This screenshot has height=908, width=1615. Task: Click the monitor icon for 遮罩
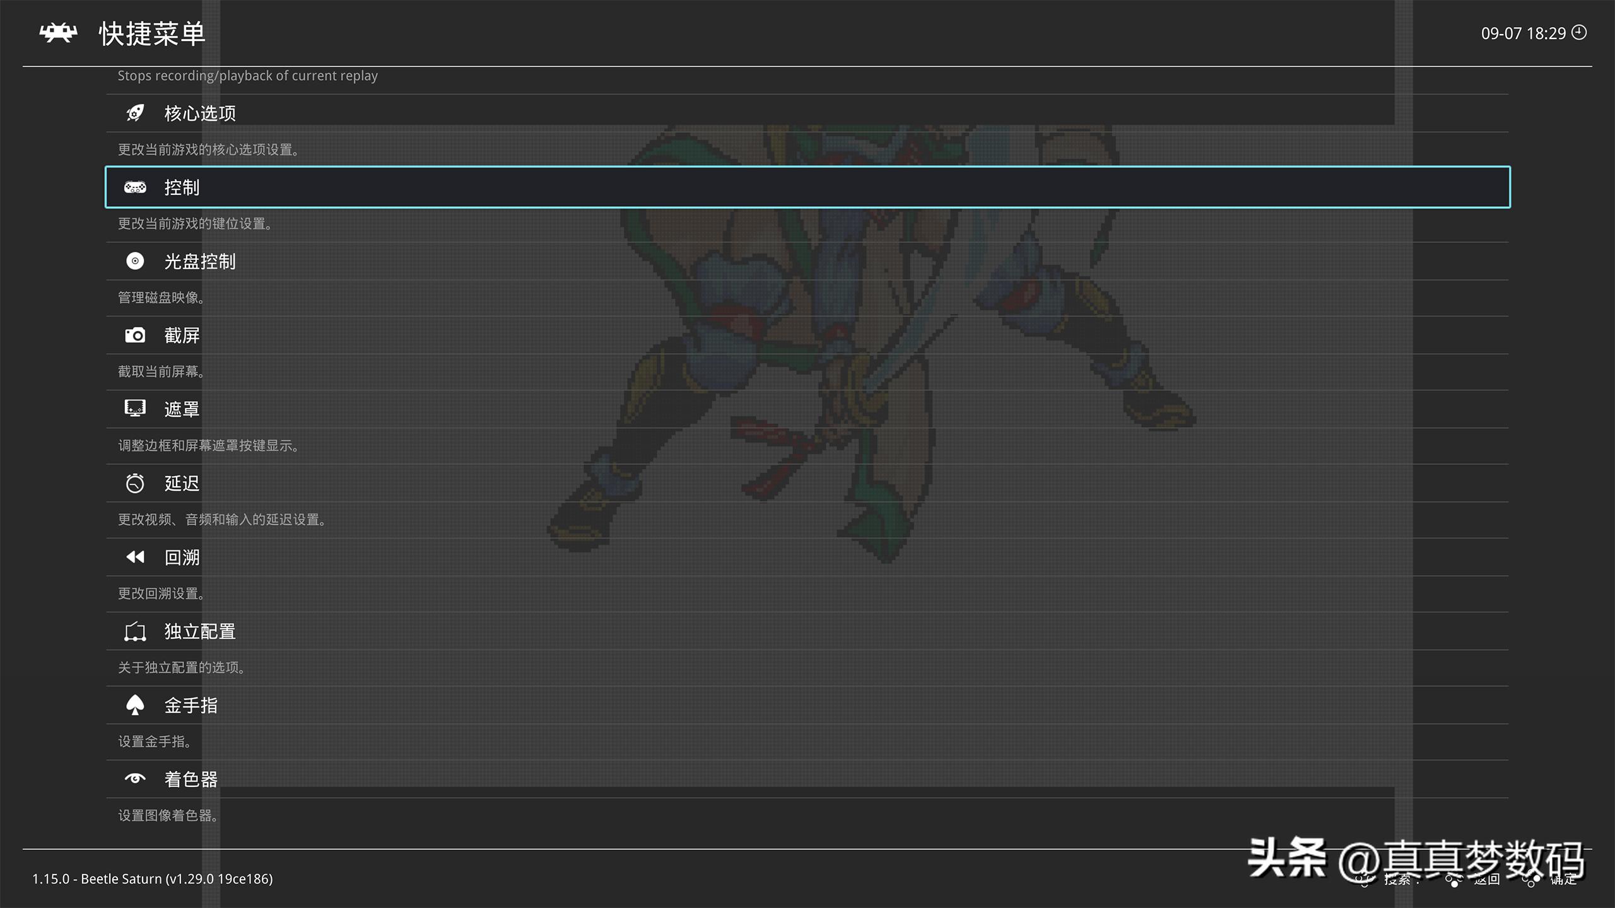135,409
